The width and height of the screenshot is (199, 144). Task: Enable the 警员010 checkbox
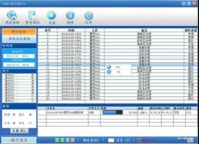33,101
